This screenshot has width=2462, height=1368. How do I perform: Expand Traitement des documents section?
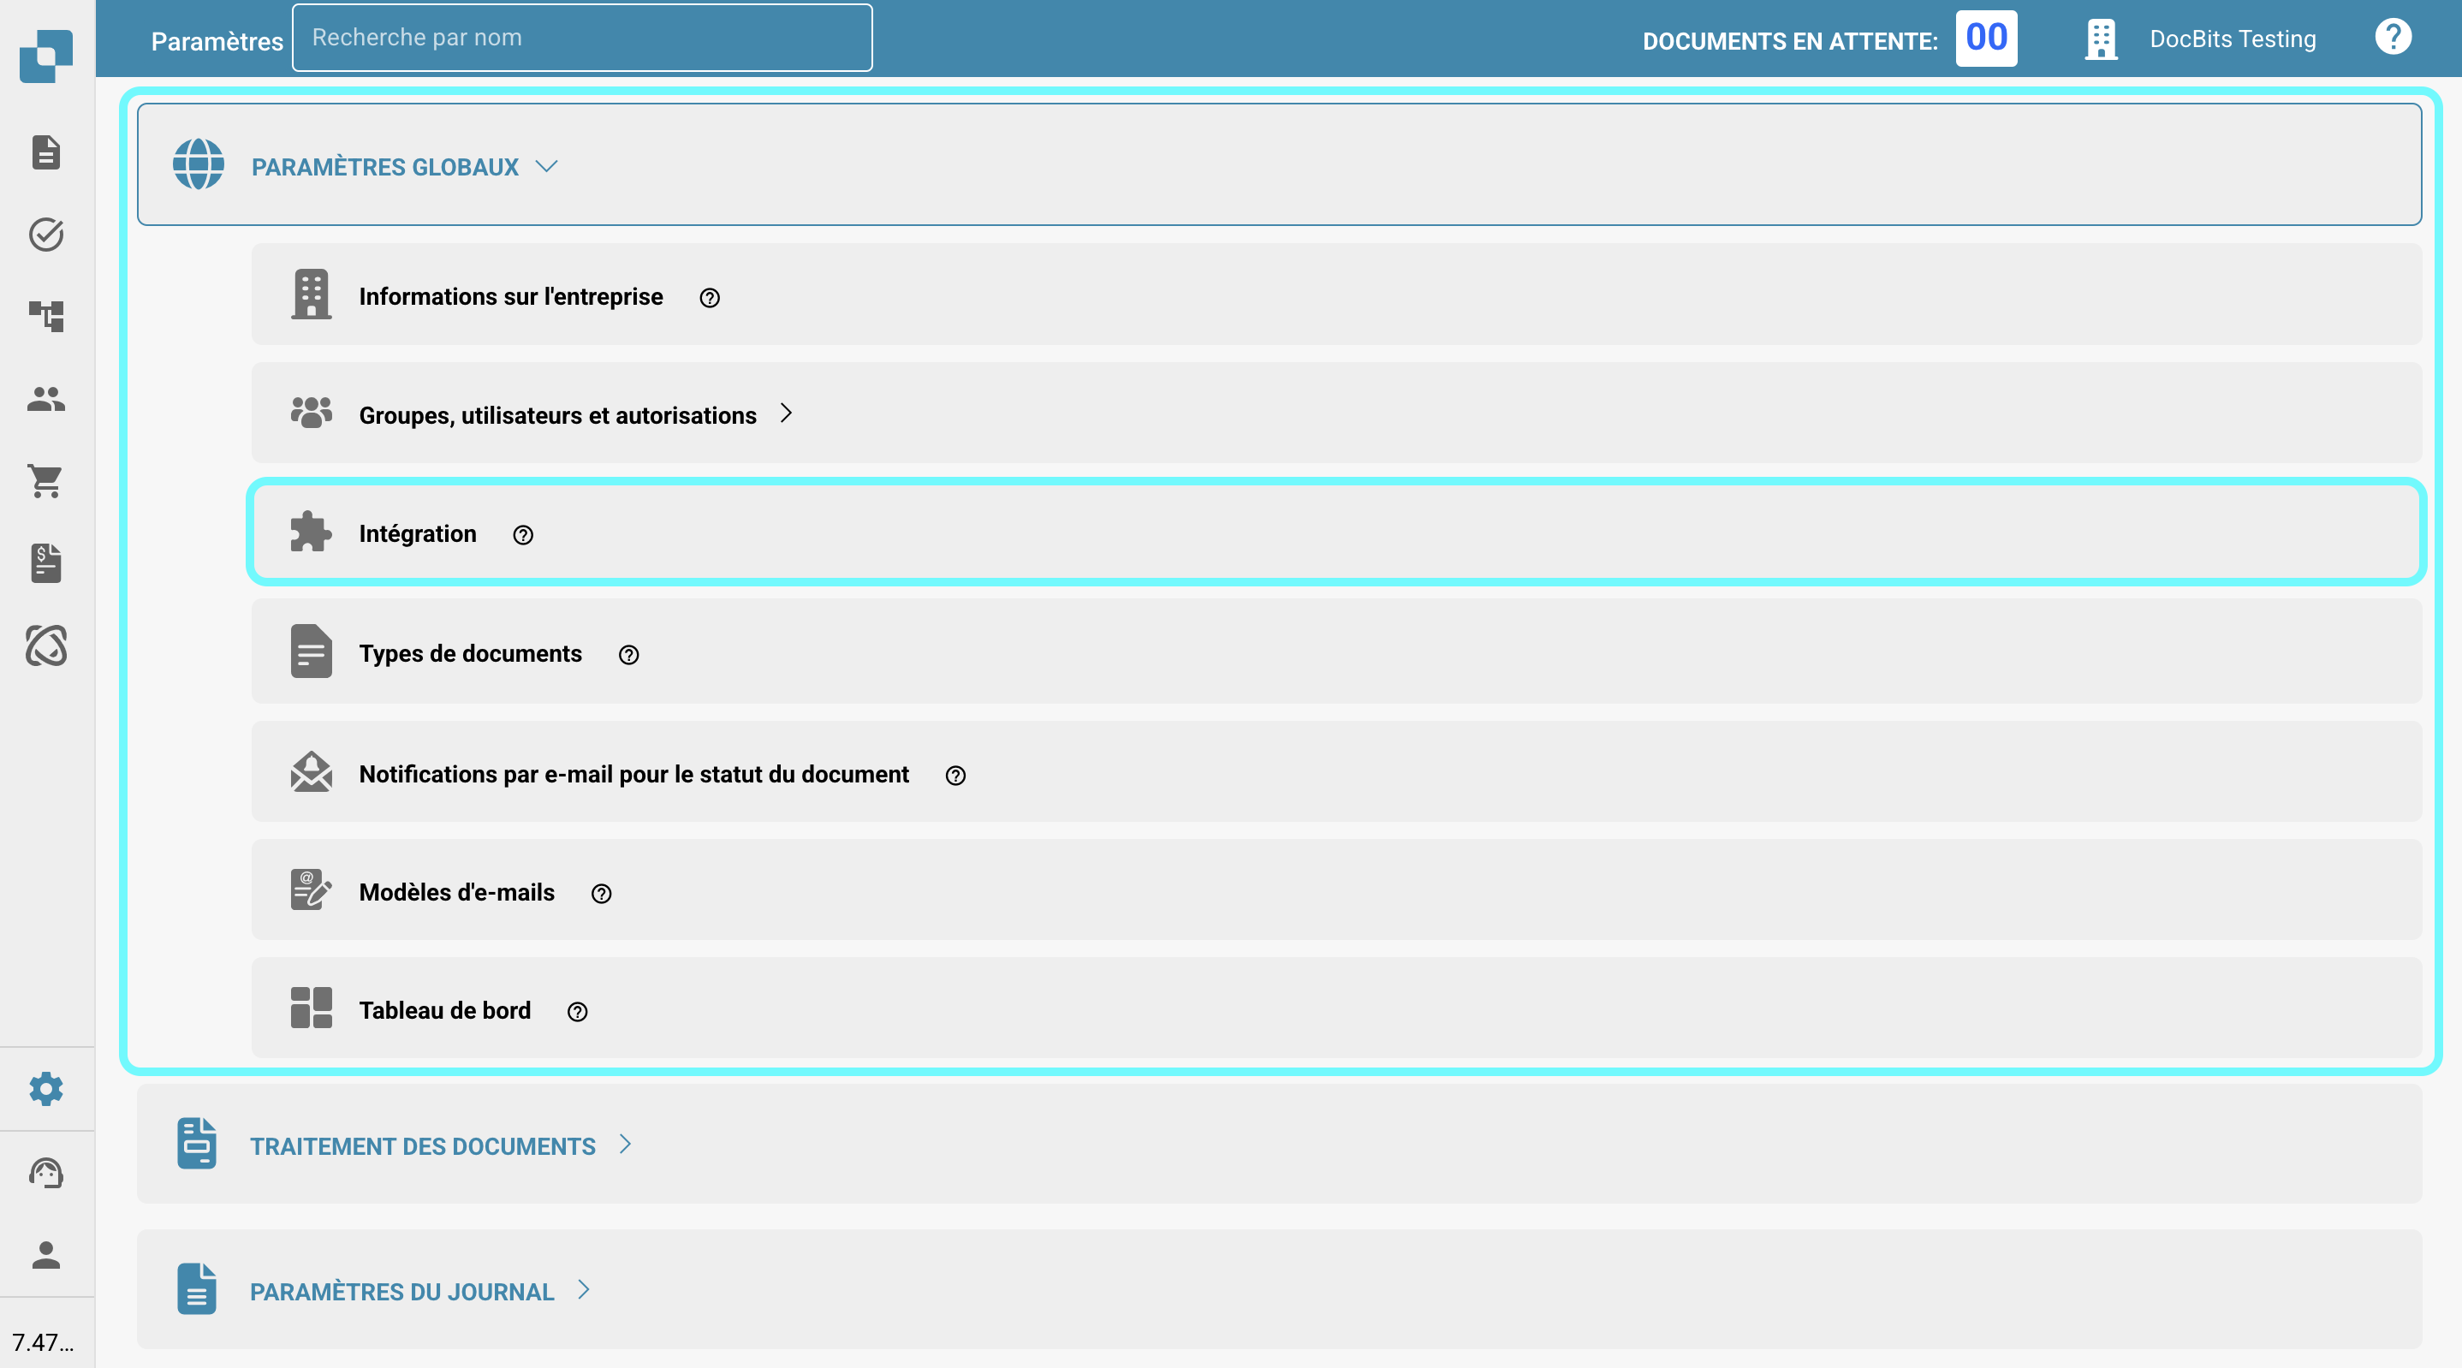pyautogui.click(x=422, y=1145)
